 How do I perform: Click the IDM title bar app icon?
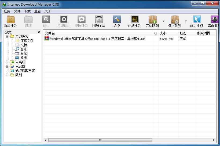click(x=4, y=4)
